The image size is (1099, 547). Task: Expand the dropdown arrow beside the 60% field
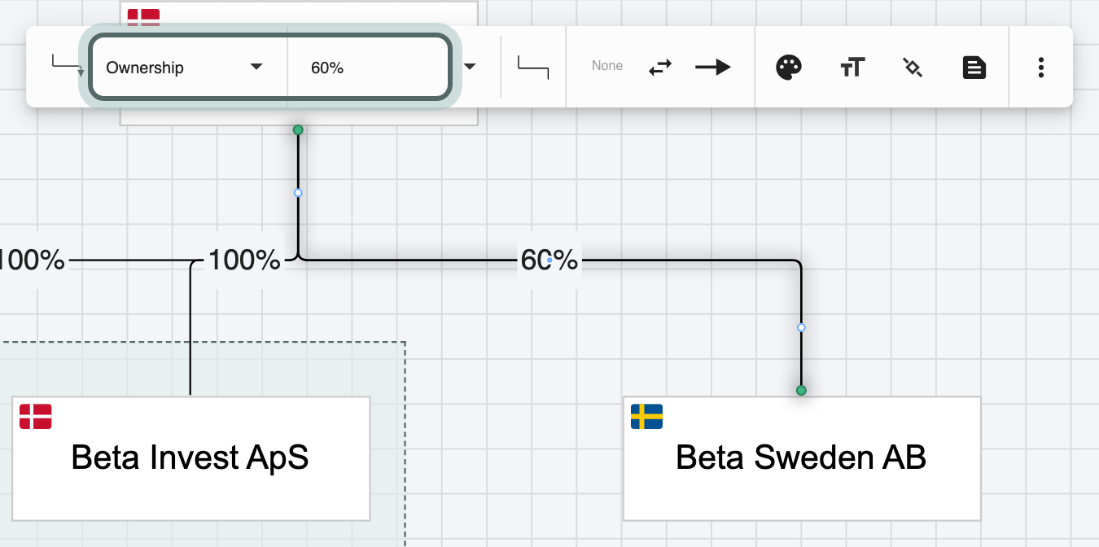click(x=470, y=67)
